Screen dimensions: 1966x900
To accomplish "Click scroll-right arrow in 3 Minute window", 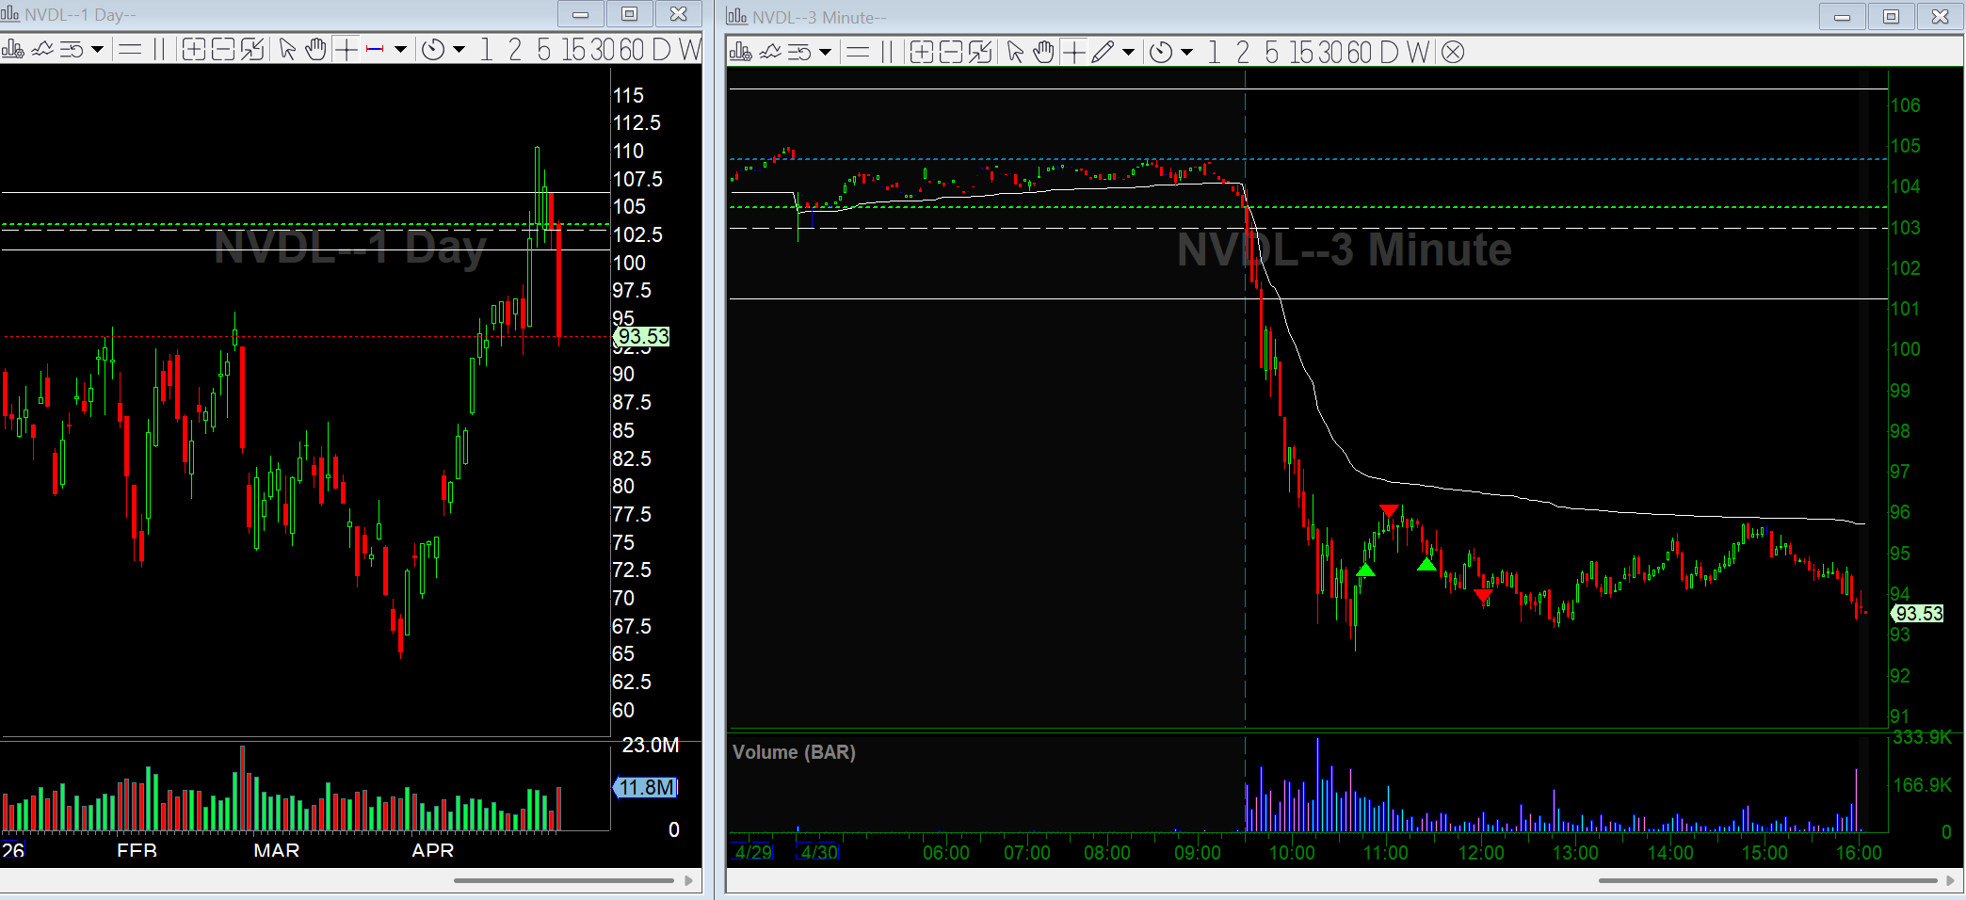I will [1950, 881].
